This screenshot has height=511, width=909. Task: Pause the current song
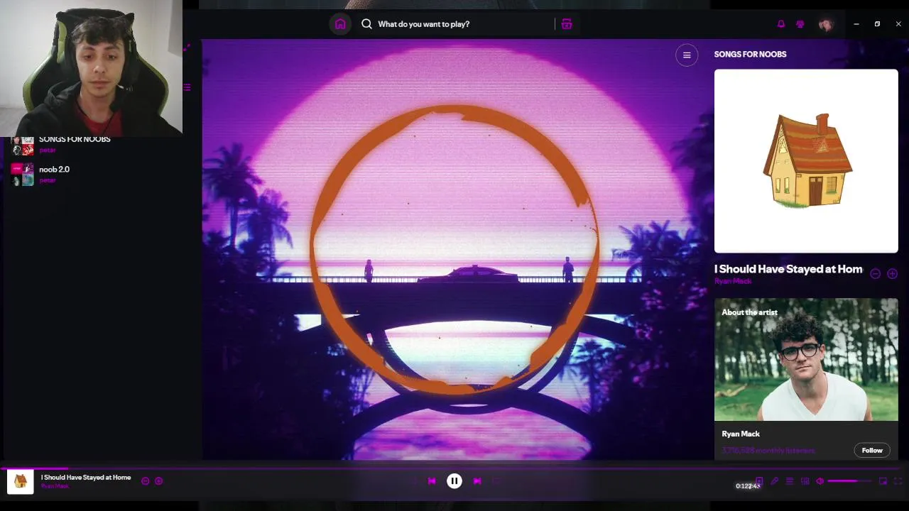click(454, 481)
